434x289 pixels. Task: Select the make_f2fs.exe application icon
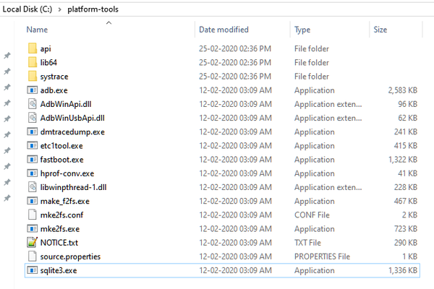[x=33, y=201]
